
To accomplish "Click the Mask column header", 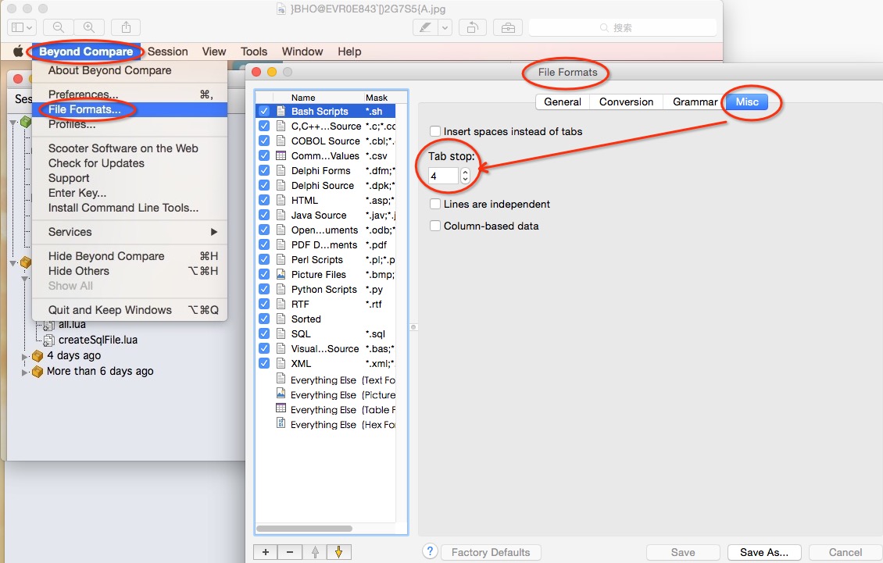I will (378, 98).
